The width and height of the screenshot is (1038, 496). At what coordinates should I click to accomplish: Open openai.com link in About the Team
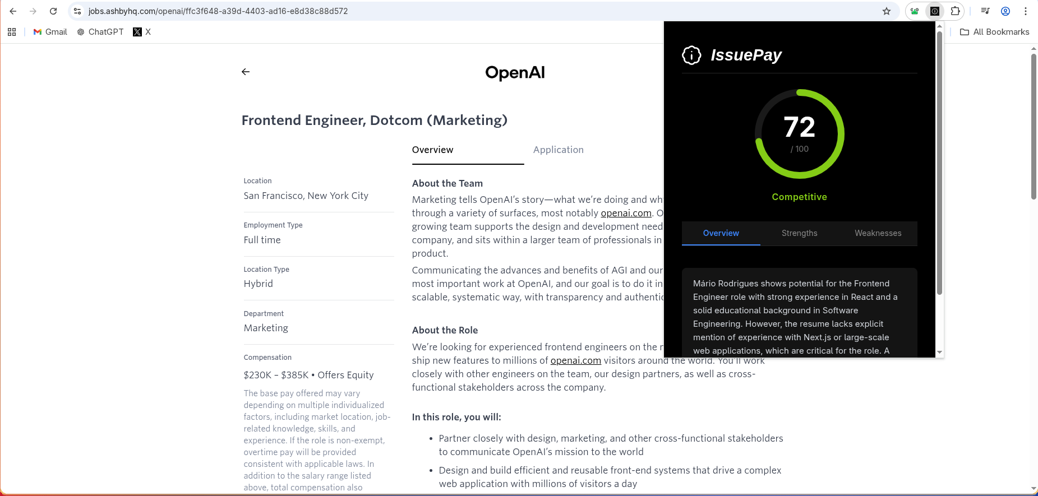point(626,213)
